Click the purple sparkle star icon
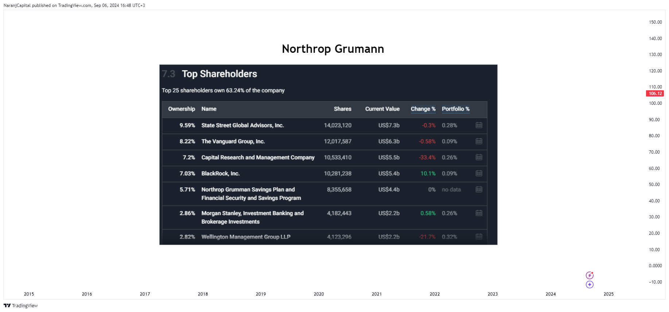 point(590,285)
